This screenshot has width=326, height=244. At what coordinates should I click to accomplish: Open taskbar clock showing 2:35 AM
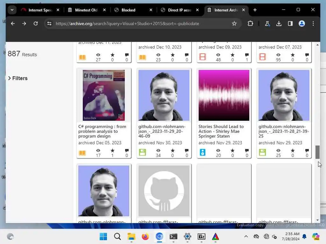(291, 236)
